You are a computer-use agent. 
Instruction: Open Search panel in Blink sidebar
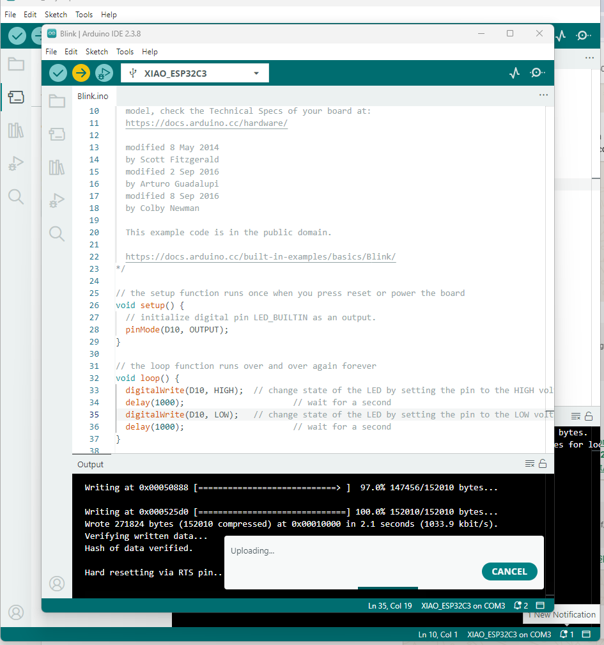(57, 234)
